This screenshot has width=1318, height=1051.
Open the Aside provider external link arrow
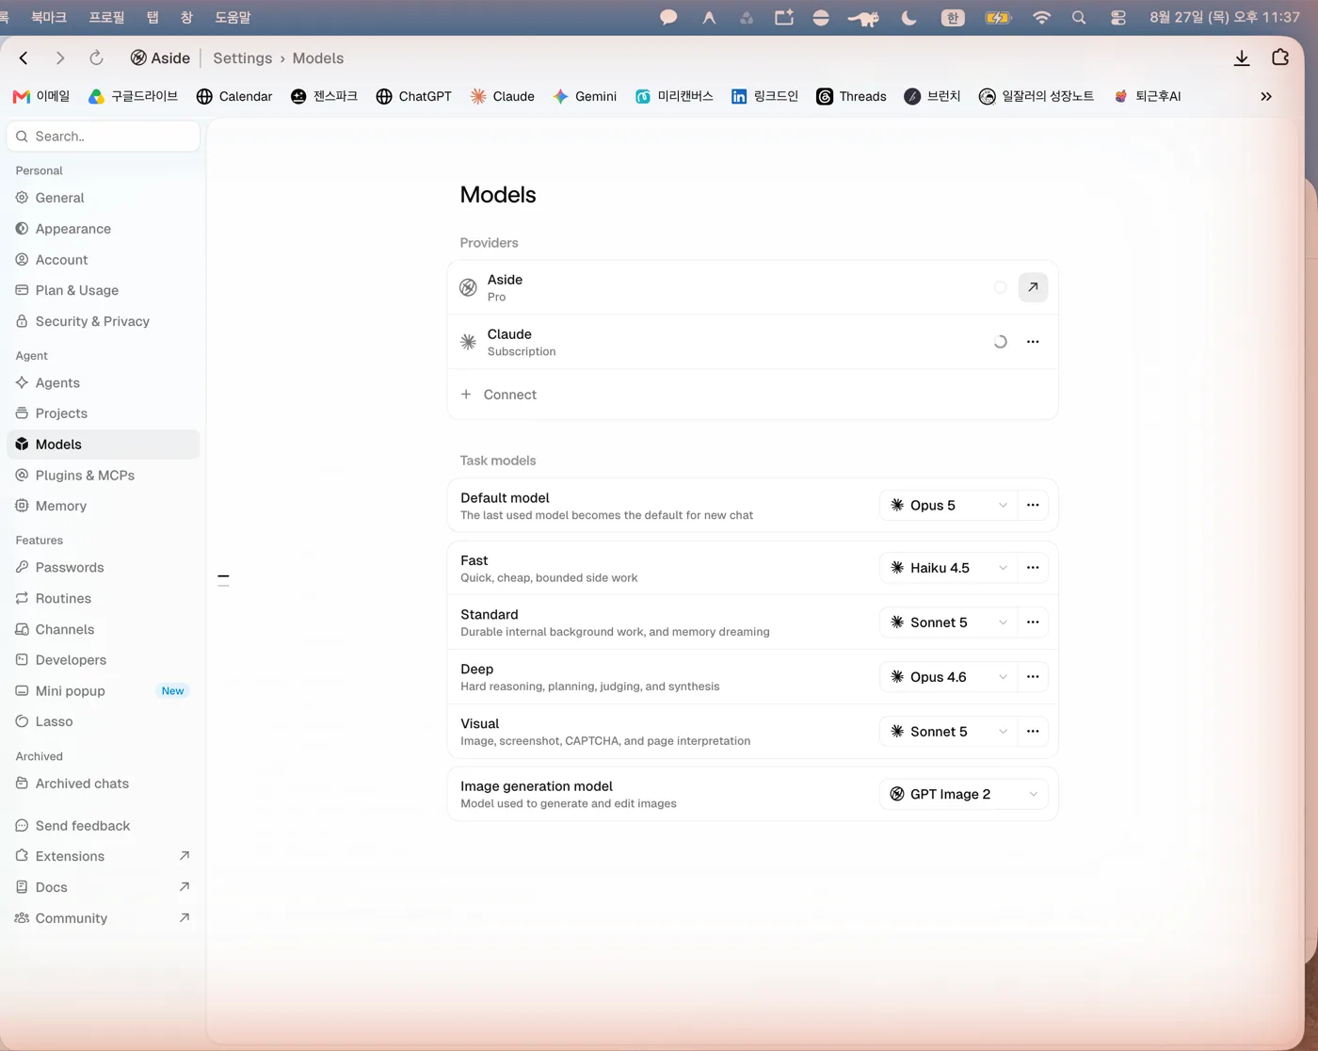coord(1033,287)
